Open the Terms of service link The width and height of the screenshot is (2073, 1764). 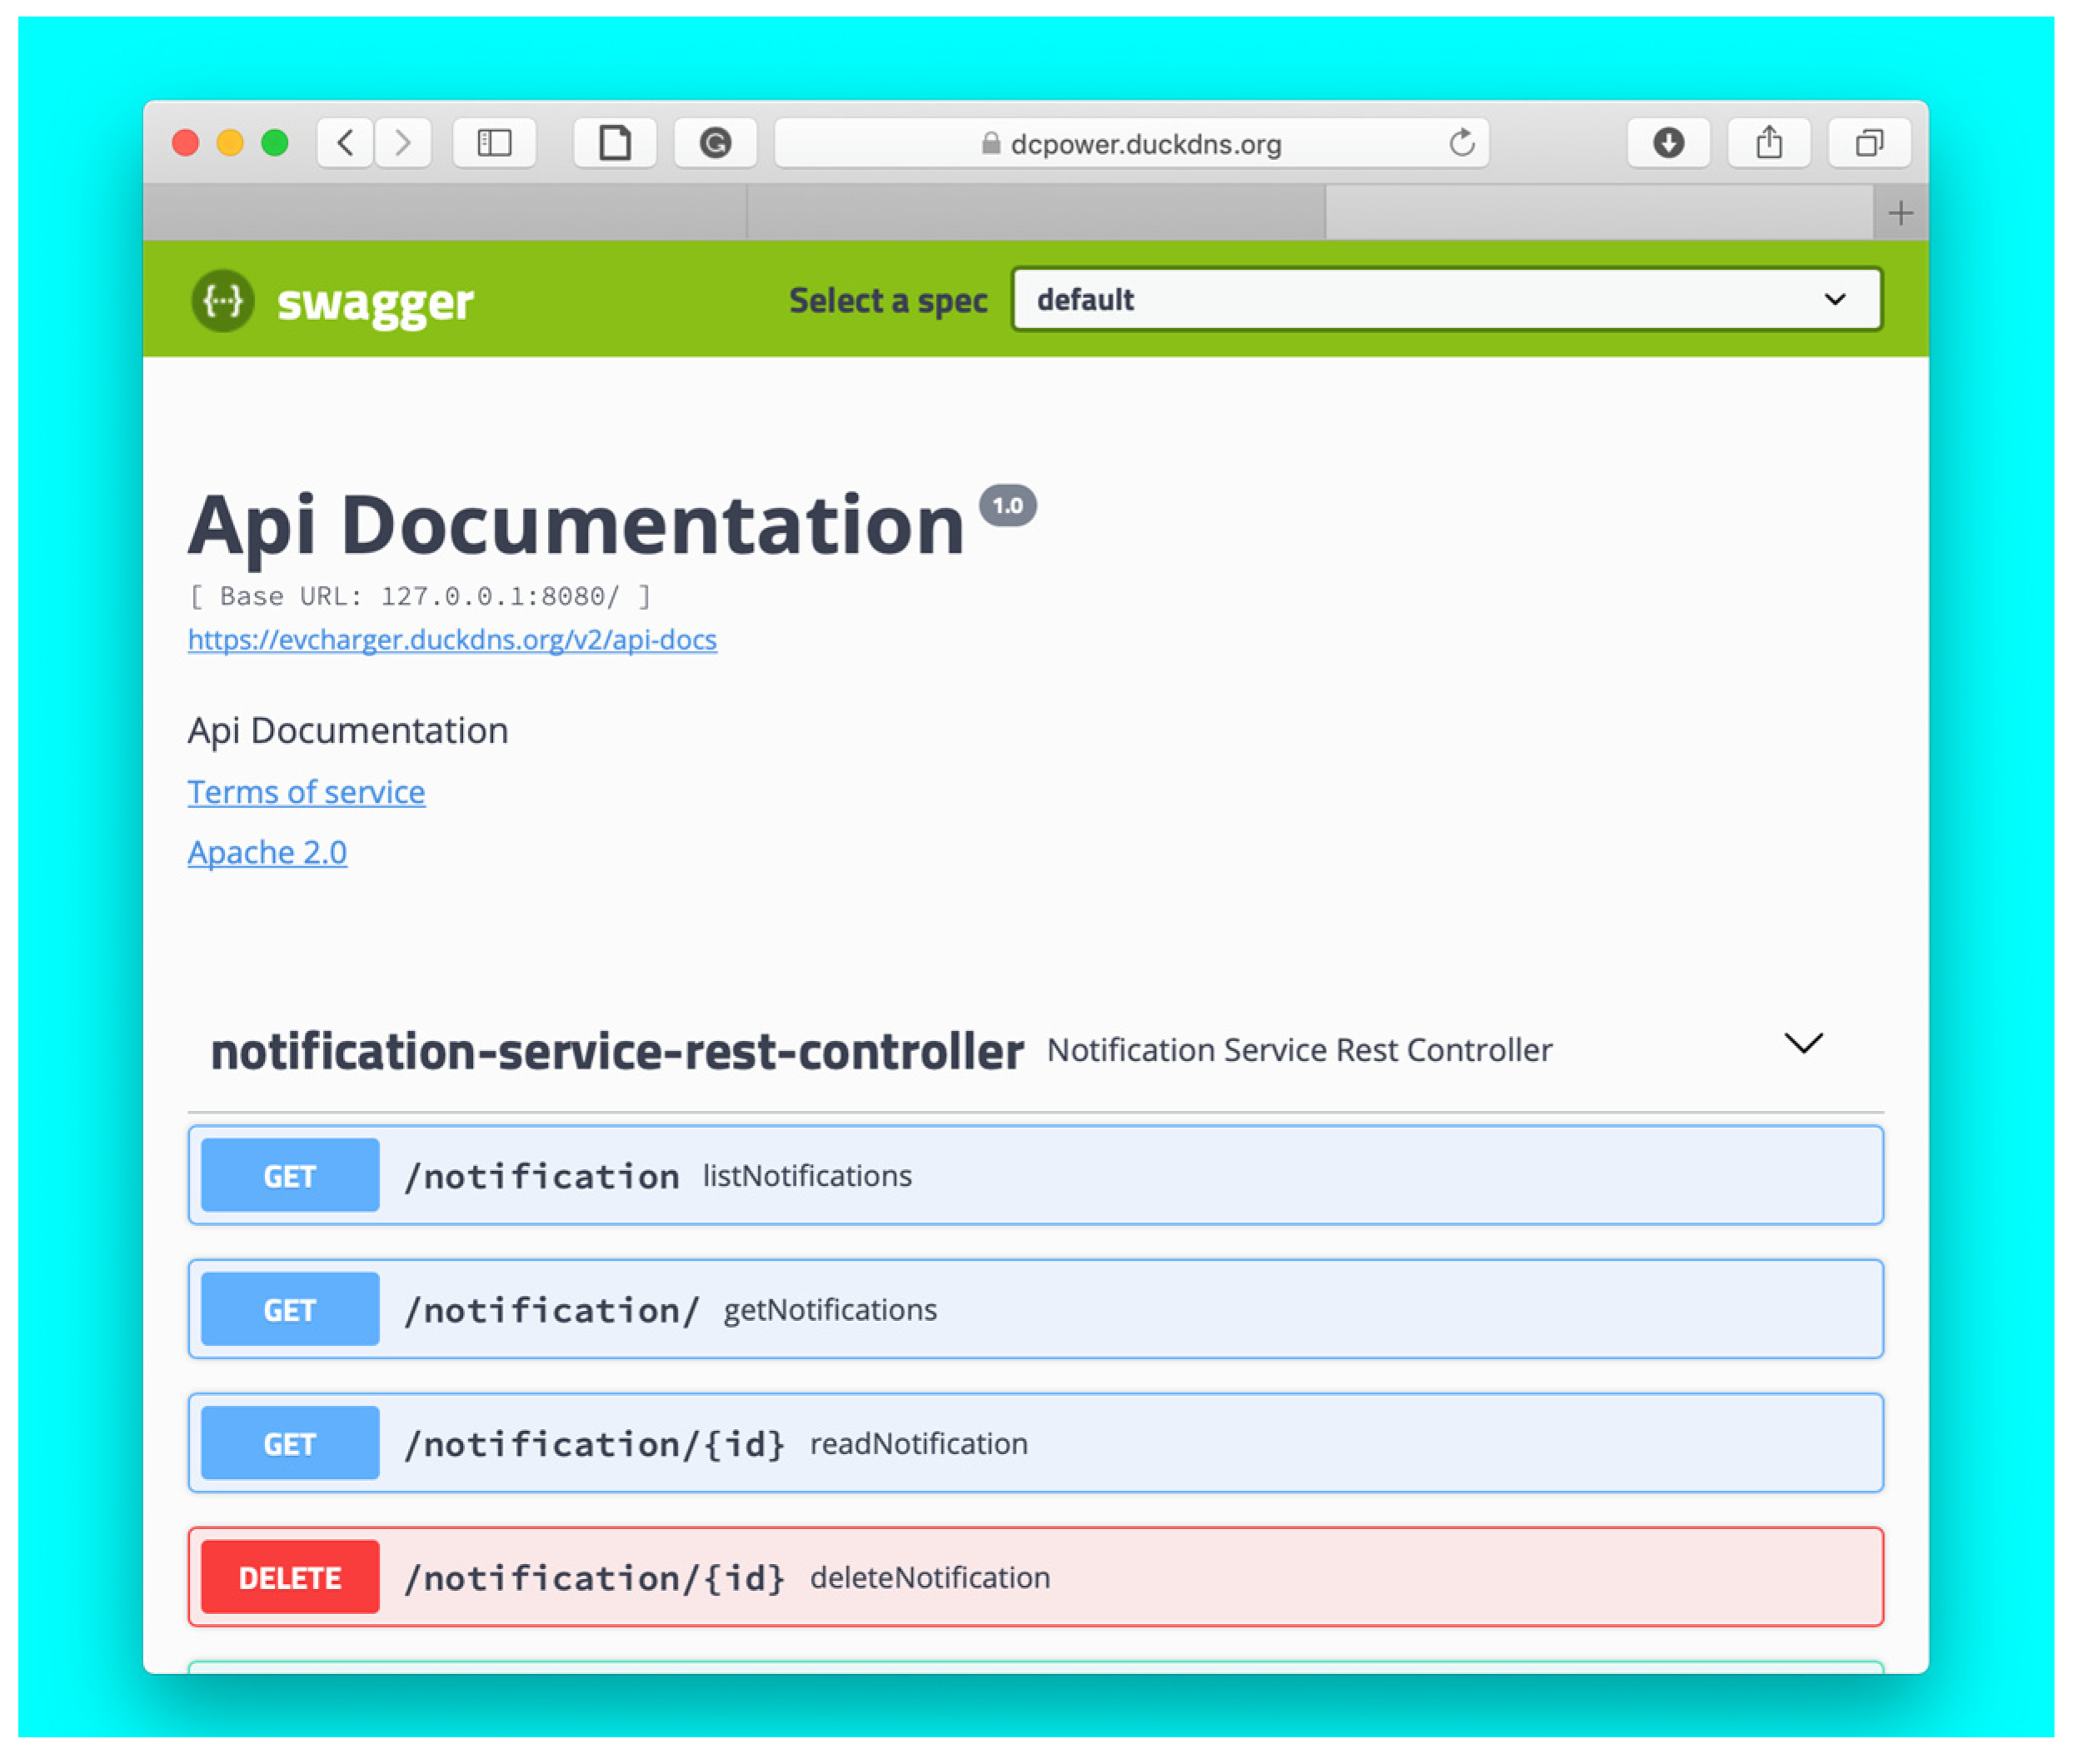[x=306, y=792]
